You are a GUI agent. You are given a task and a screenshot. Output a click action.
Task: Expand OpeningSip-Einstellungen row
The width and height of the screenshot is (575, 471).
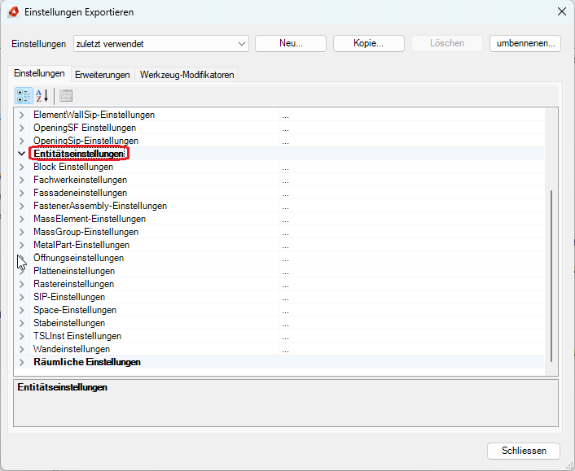click(x=22, y=141)
